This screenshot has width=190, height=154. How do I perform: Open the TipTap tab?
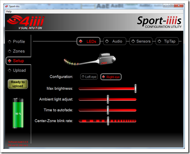167,41
